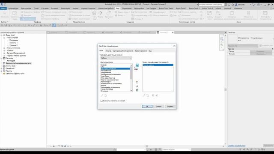Select Листы (все) in project browser
274x154 pixels.
(x=11, y=66)
